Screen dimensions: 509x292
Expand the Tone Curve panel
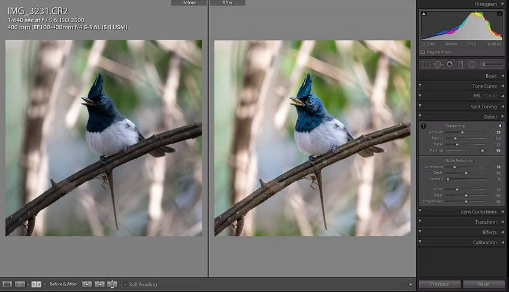pos(502,86)
